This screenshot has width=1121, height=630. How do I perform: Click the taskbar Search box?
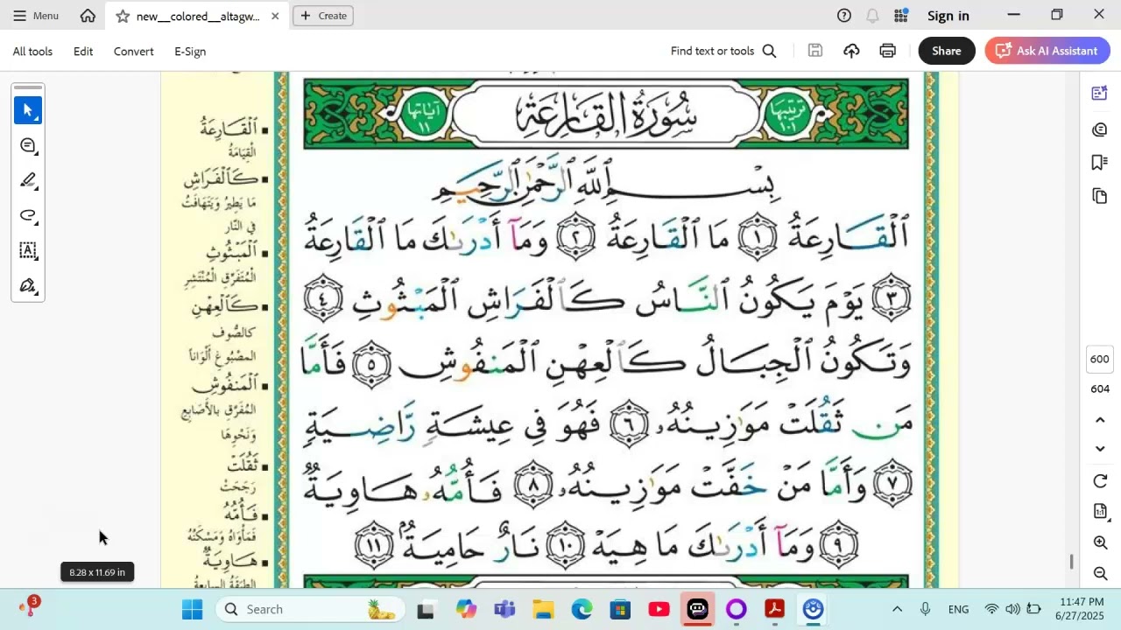click(x=308, y=610)
